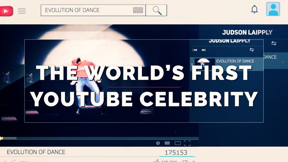Click the clock watch-later icon
Image resolution: width=288 pixels, height=162 pixels.
click(158, 143)
